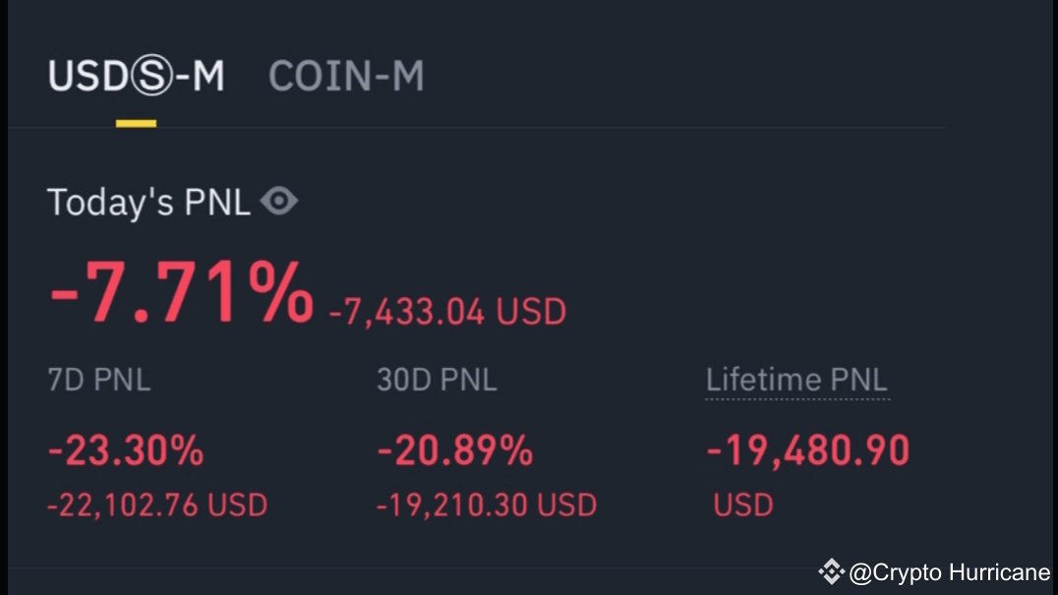Click the -19,480.90 lifetime loss figure
This screenshot has height=595, width=1058.
[808, 451]
